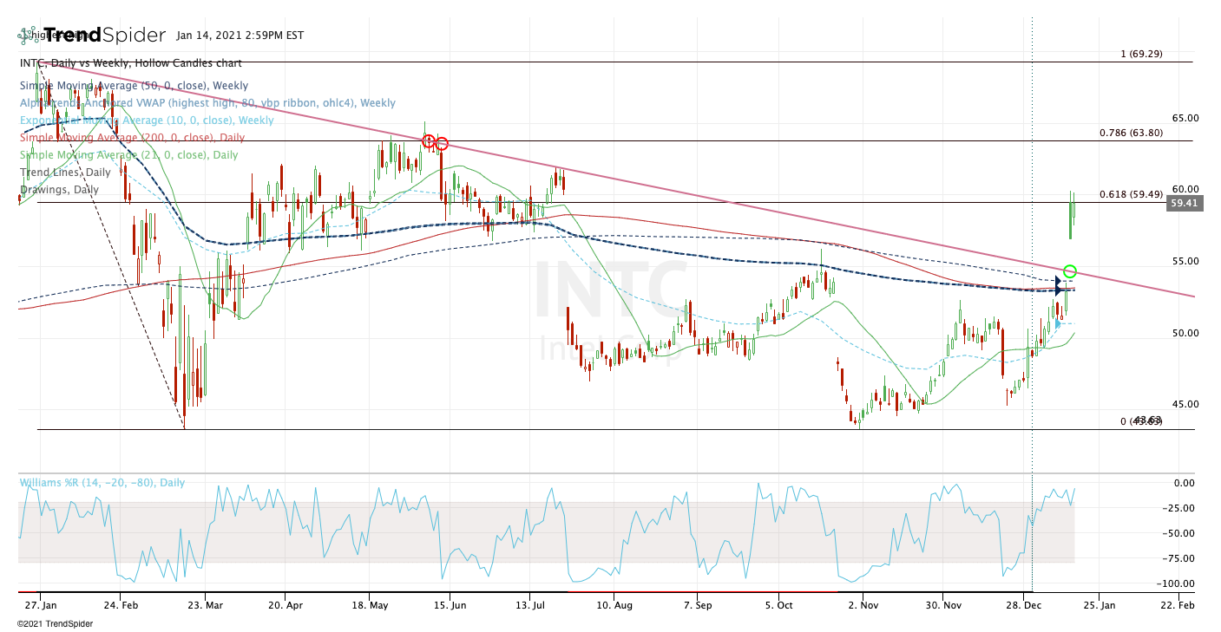Select the 10. Aug date label

(x=613, y=605)
